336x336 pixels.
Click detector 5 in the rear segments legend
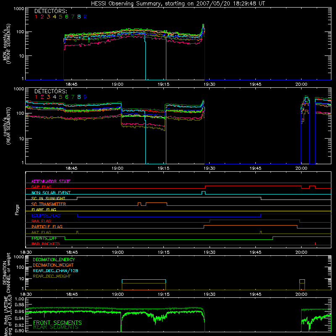click(60, 97)
